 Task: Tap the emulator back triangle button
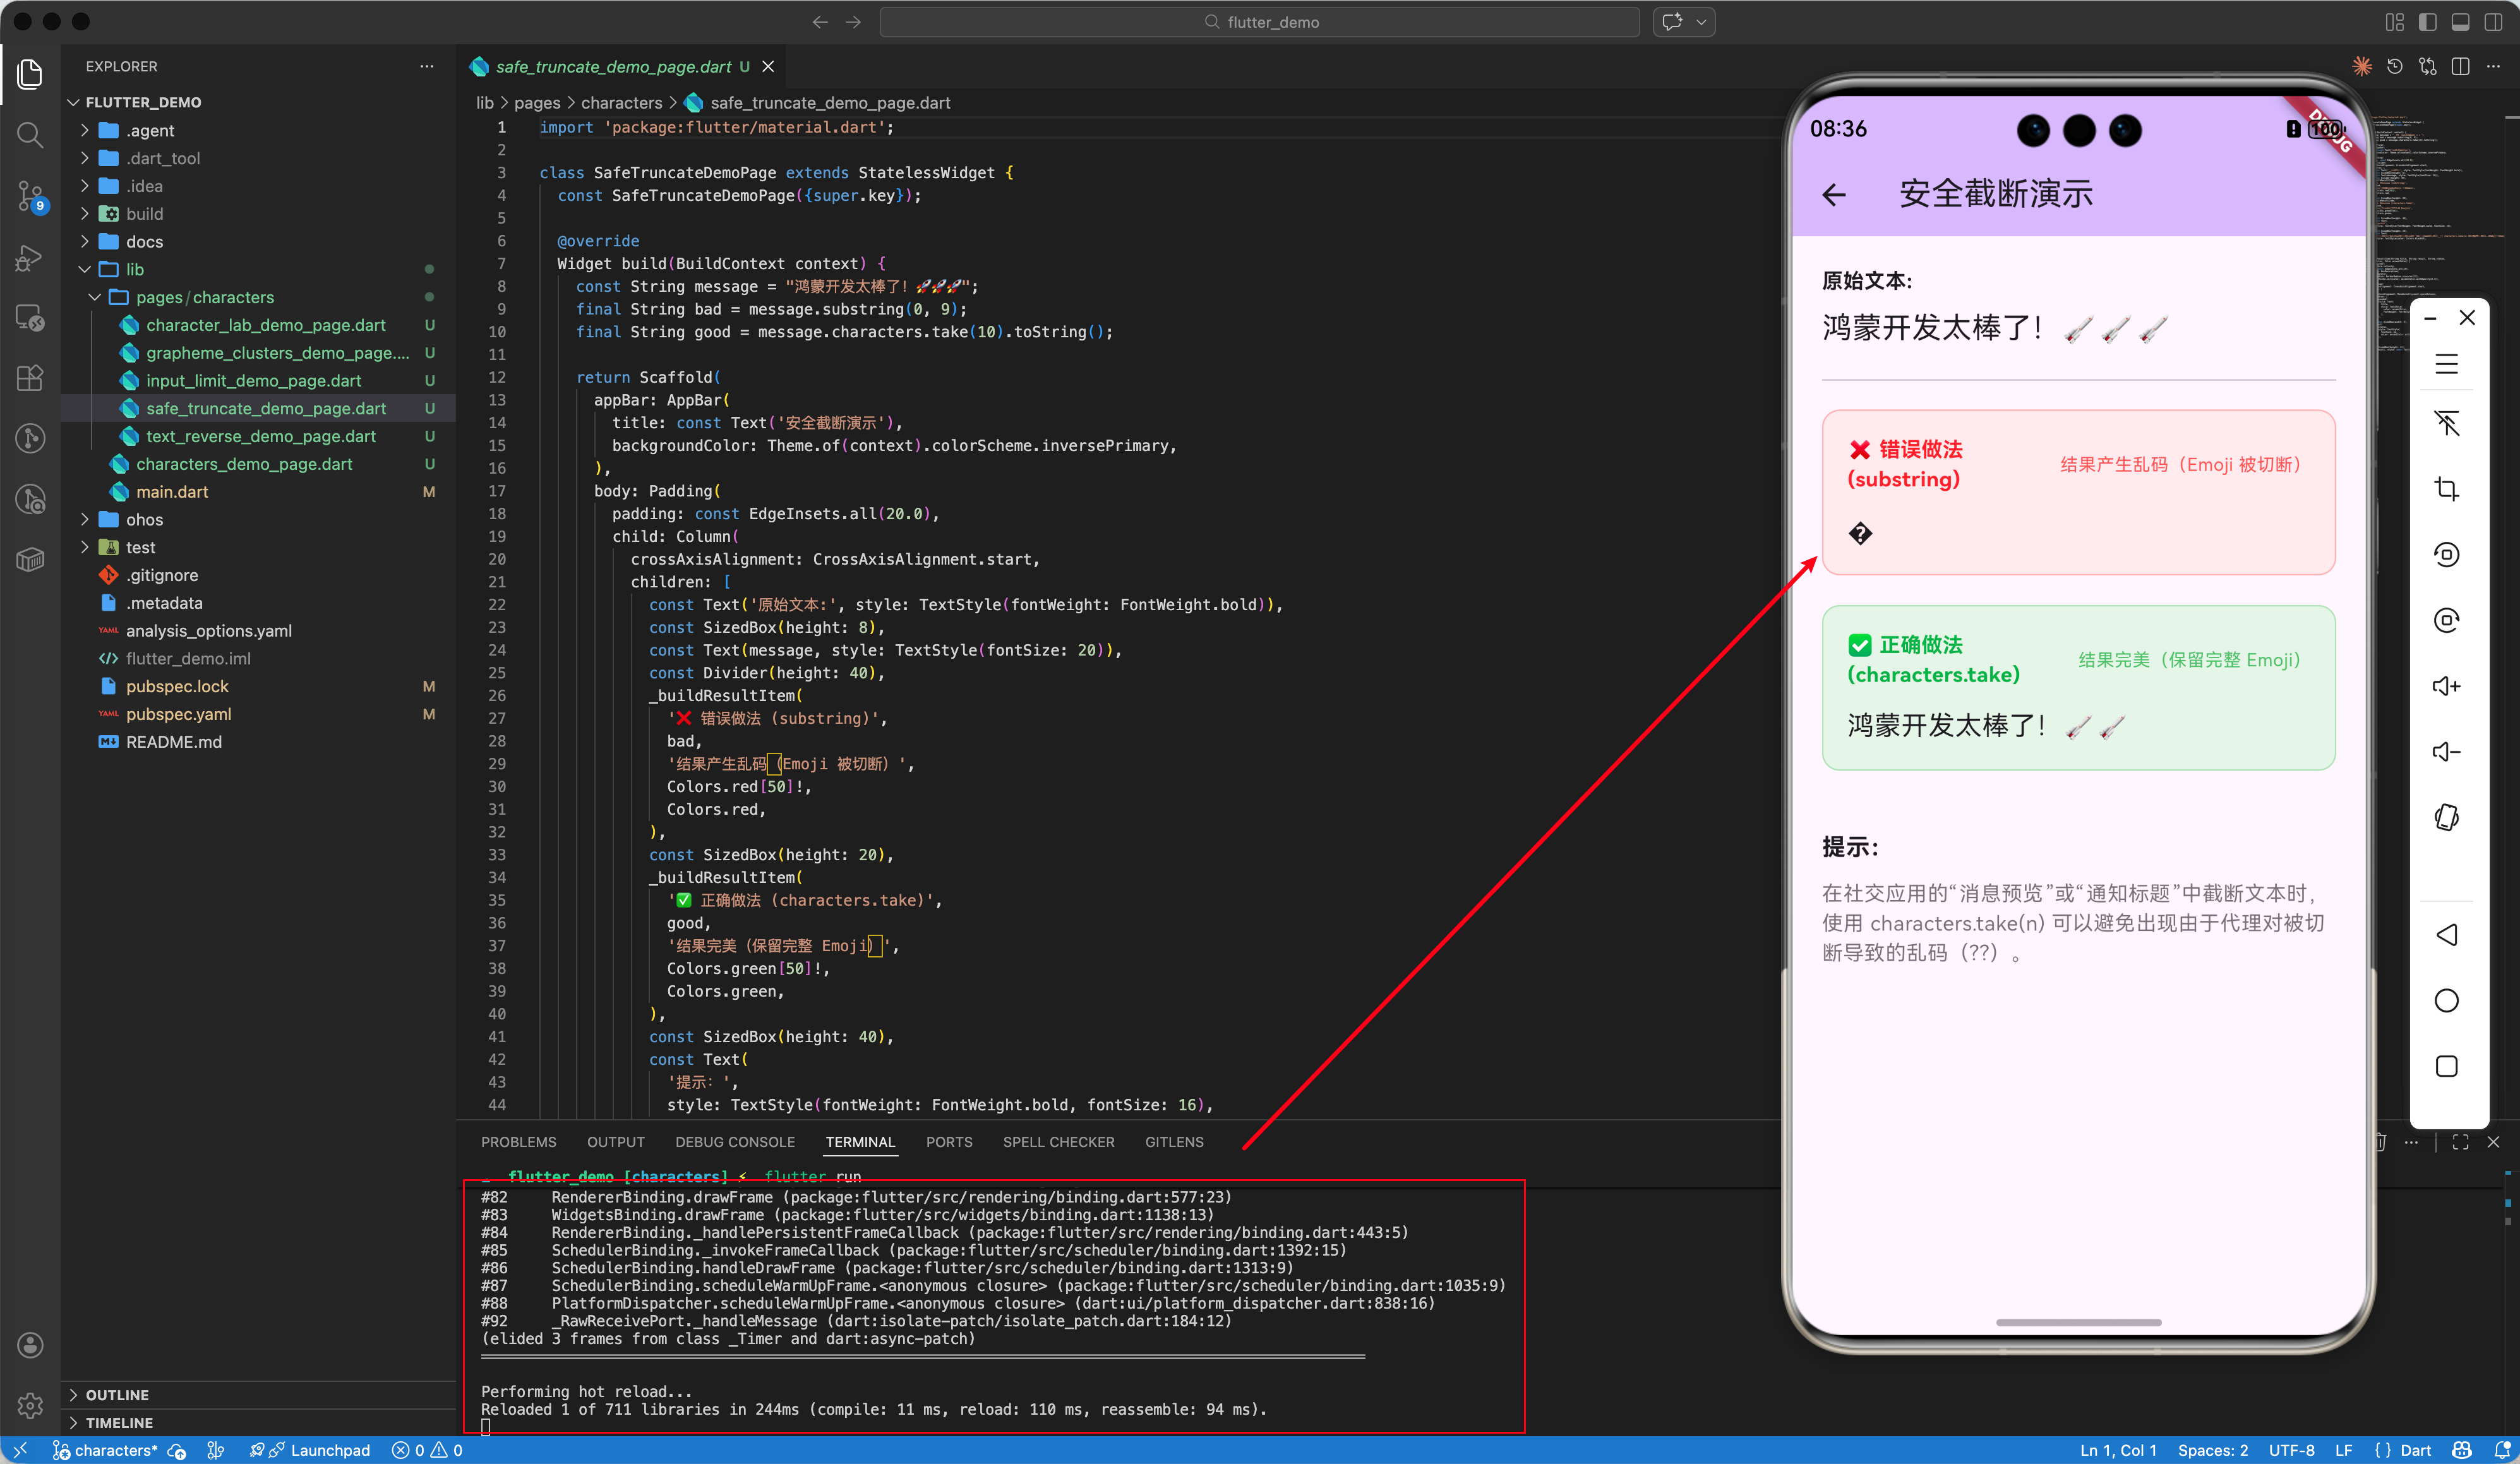[2446, 935]
